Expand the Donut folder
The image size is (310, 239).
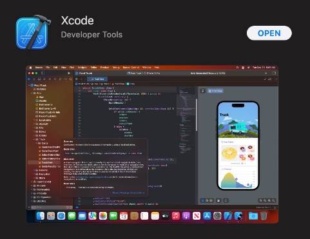point(34,131)
